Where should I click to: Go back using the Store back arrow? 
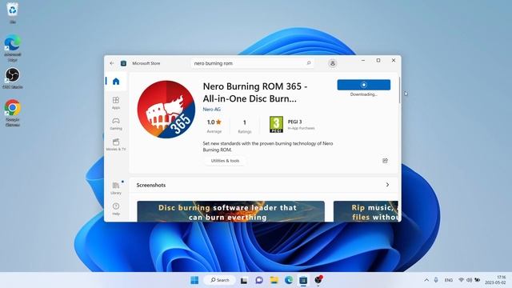[x=112, y=63]
